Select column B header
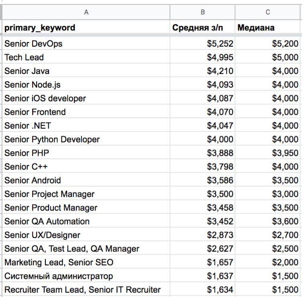The height and width of the screenshot is (297, 302). [x=203, y=12]
